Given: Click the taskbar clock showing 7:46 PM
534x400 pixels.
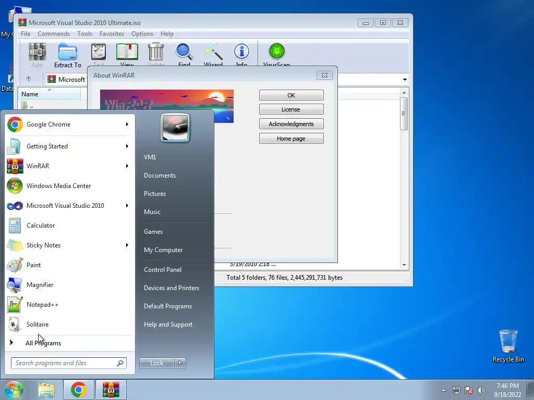Looking at the screenshot, I should coord(507,390).
